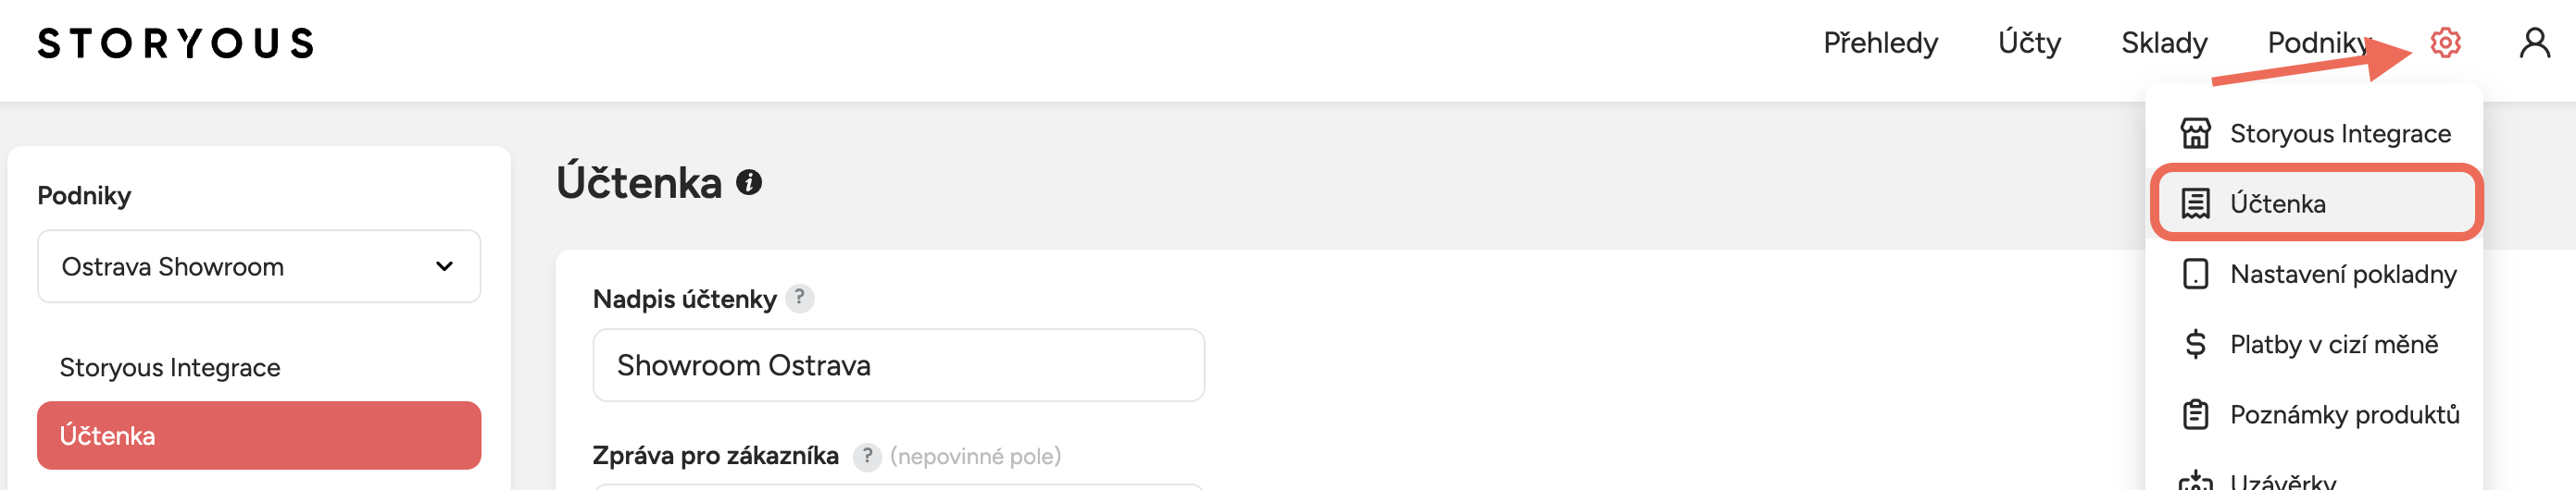Click the Účtenka receipt icon in menu

tap(2196, 203)
